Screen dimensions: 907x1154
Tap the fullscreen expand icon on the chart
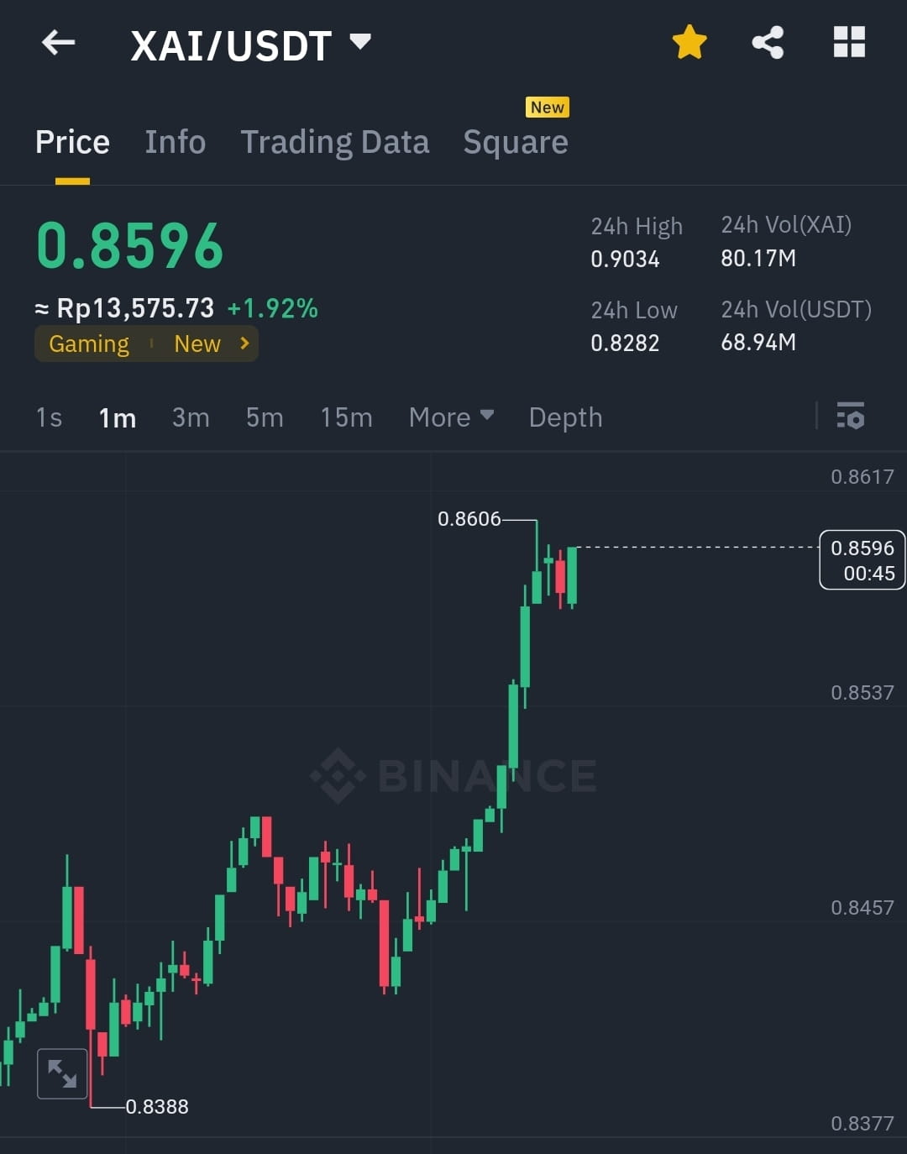coord(64,1073)
